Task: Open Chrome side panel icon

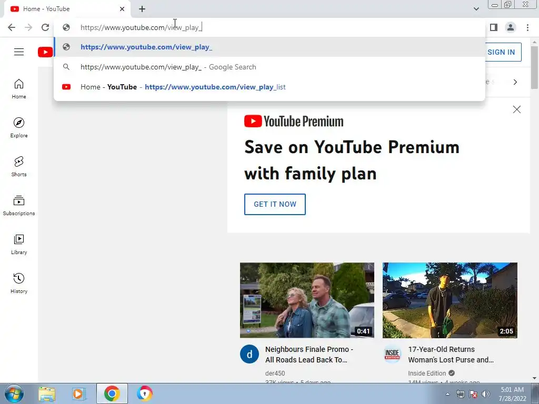Action: tap(494, 27)
